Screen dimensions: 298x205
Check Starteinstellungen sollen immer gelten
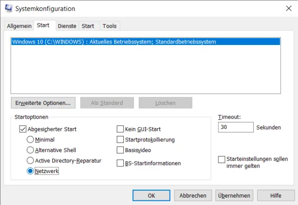(x=222, y=160)
